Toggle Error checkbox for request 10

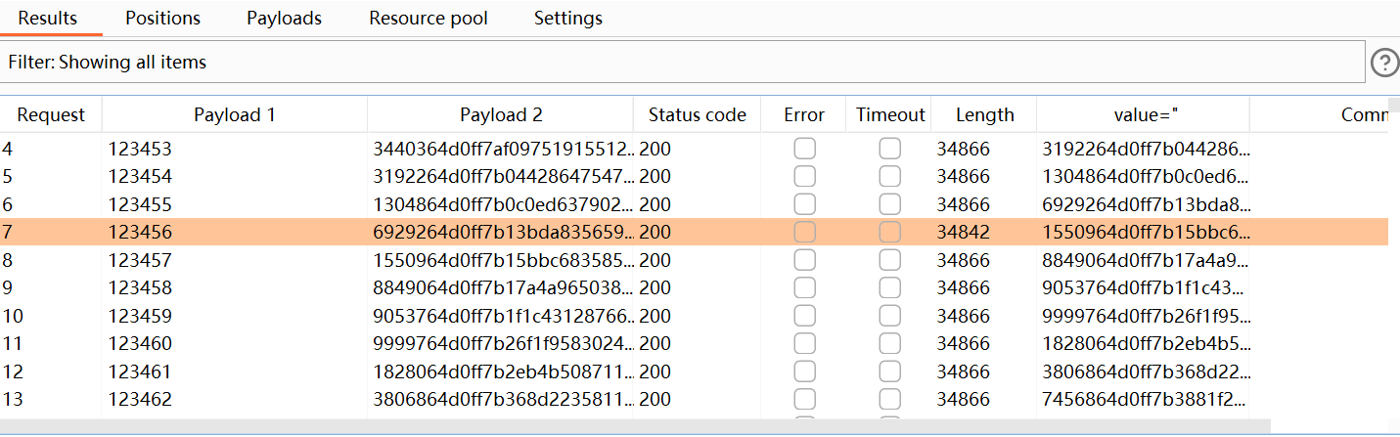(x=804, y=316)
